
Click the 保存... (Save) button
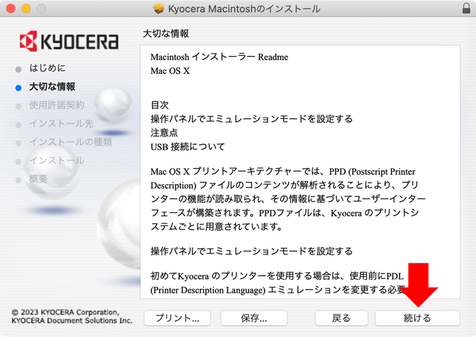coord(254,318)
